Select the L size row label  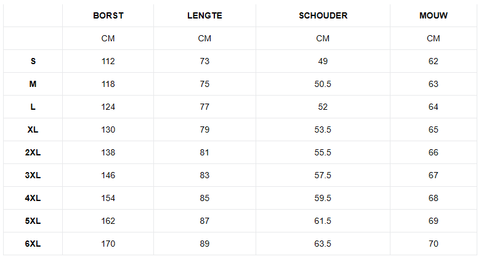click(x=33, y=107)
